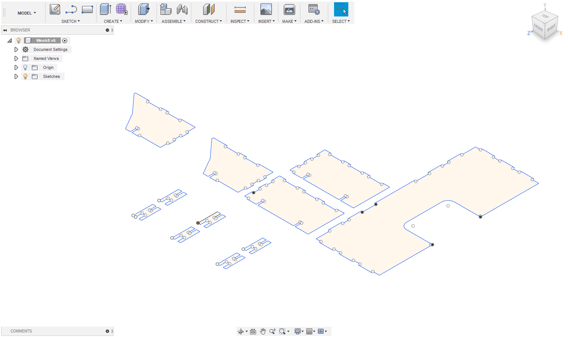This screenshot has width=568, height=337.
Task: Click the FRONT face of the ViewCube
Action: (538, 28)
